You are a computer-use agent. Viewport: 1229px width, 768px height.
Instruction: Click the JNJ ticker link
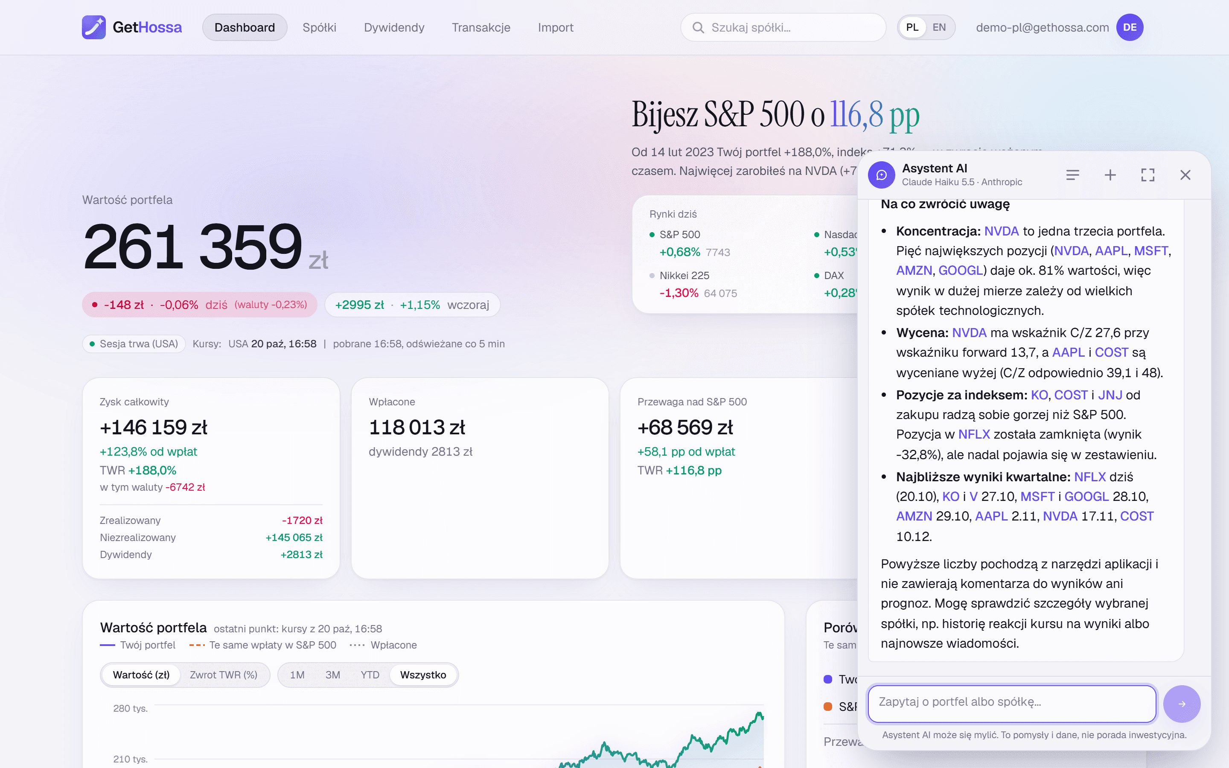(1110, 395)
